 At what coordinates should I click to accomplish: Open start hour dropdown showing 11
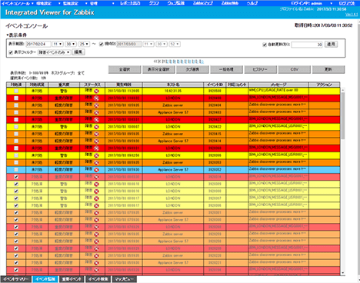(x=58, y=44)
